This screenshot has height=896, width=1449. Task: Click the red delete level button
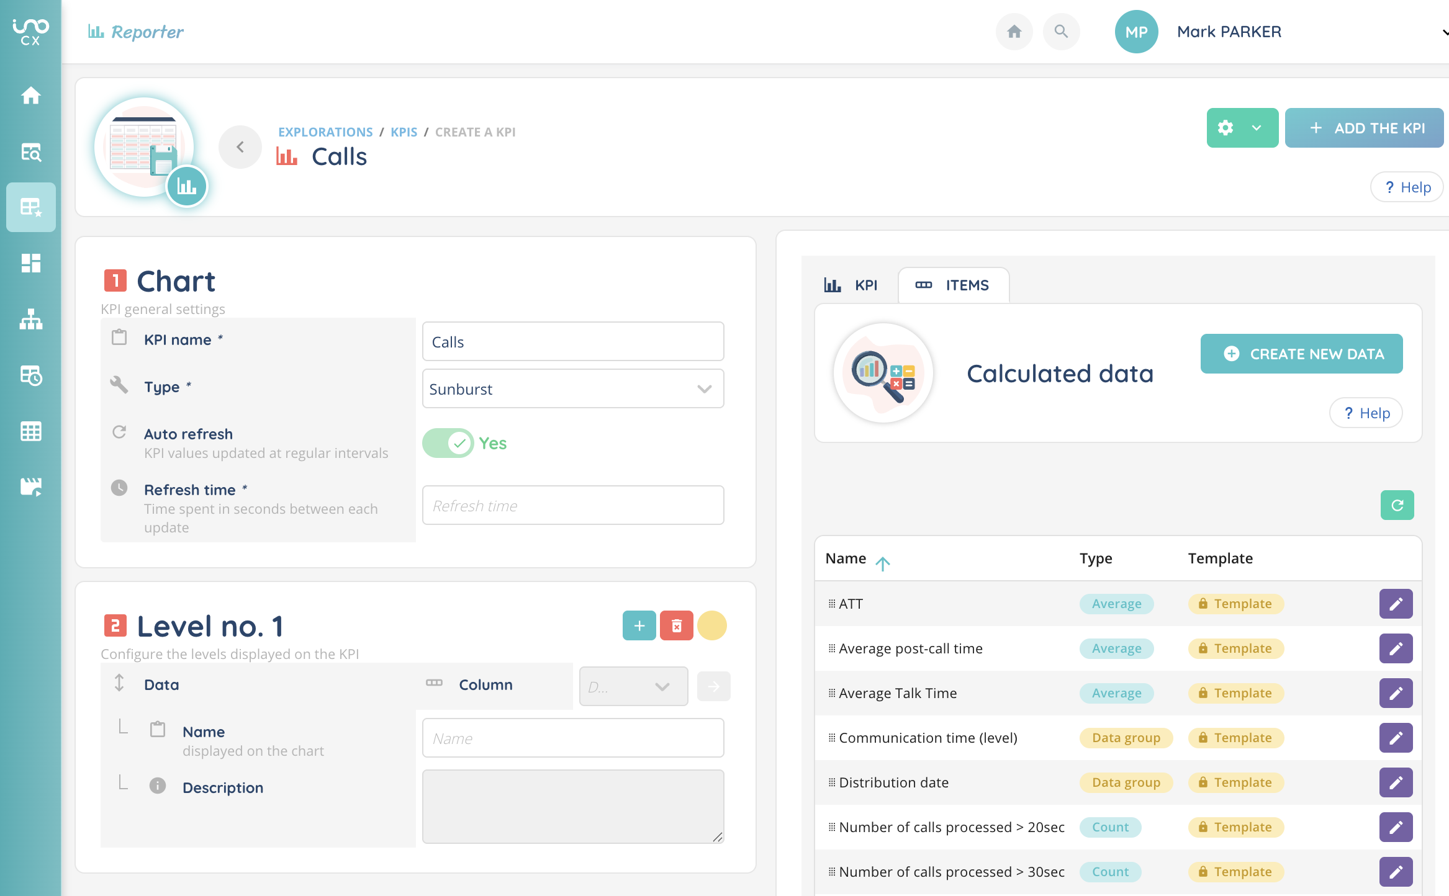click(x=676, y=625)
